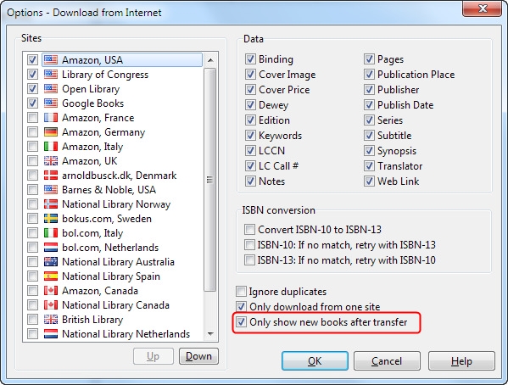The image size is (508, 385).
Task: Click the German flag icon beside Amazon, Germany
Action: (51, 132)
